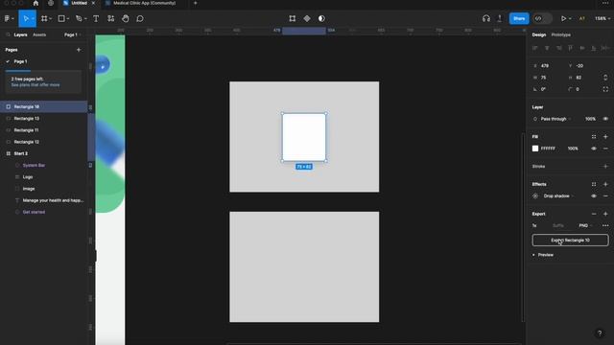Click the white fill color swatch
614x345 pixels.
[x=535, y=149]
